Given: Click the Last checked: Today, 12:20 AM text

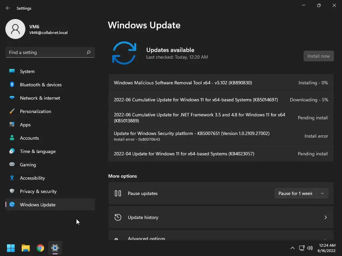Looking at the screenshot, I should point(177,57).
